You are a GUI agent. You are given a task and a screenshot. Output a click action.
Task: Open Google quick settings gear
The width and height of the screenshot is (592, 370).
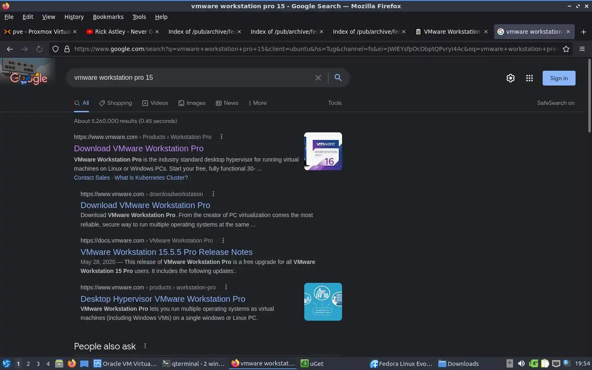tap(511, 78)
